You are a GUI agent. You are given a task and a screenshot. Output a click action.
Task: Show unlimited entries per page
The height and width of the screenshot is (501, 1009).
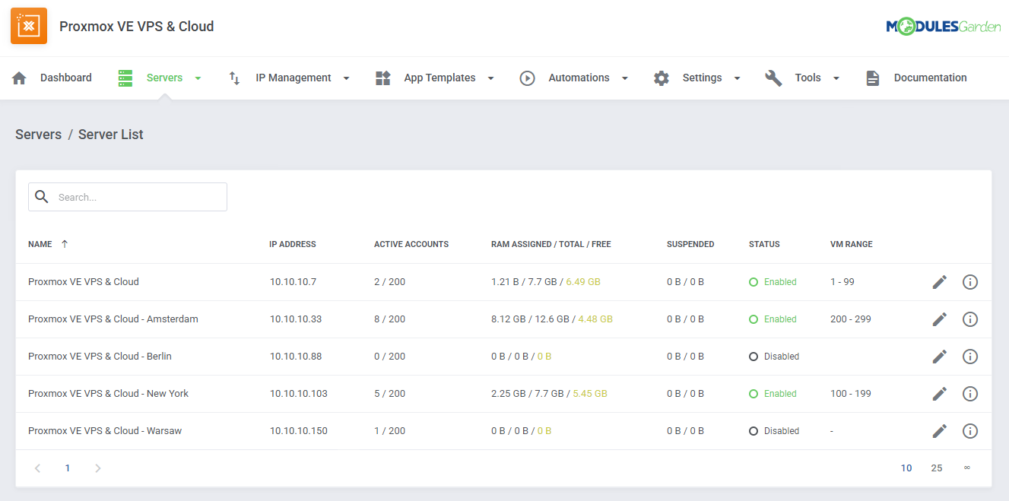[967, 468]
